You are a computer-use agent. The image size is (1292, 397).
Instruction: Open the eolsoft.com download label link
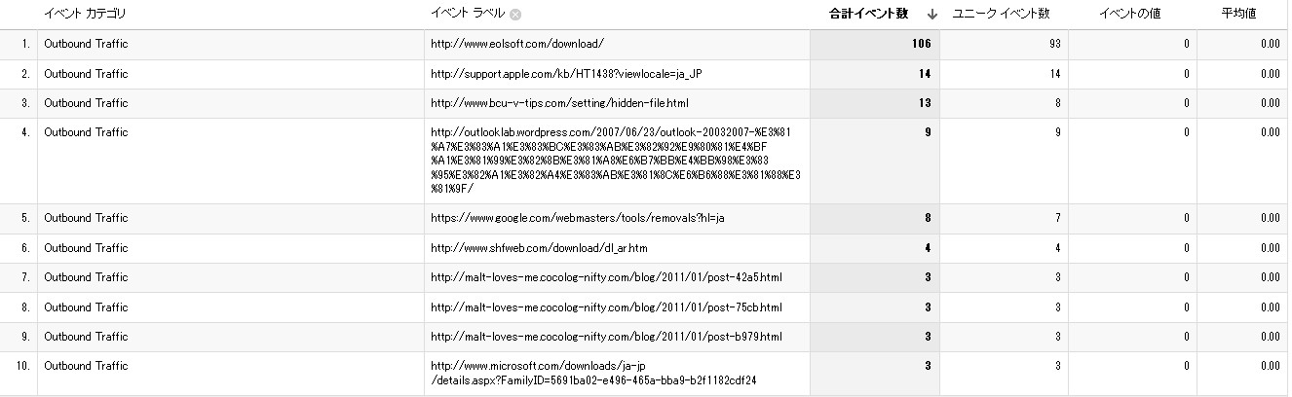click(x=517, y=44)
